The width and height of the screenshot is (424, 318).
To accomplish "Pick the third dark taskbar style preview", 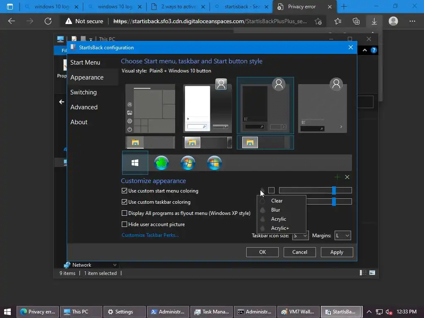I will tap(265, 142).
